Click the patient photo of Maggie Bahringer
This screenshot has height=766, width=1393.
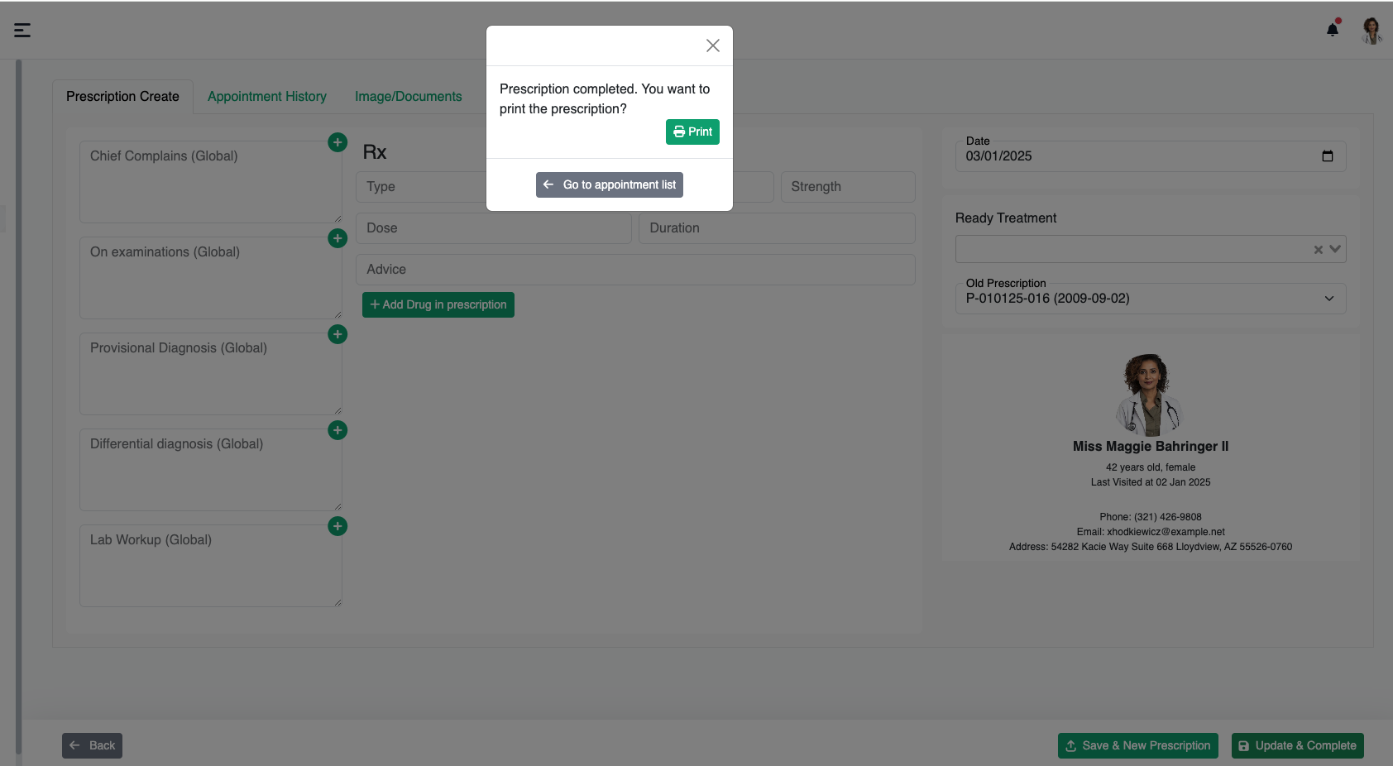[x=1150, y=395]
